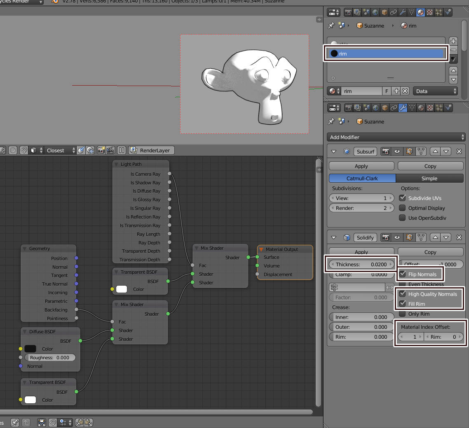
Task: Move material slot up in the list
Action: point(453,70)
